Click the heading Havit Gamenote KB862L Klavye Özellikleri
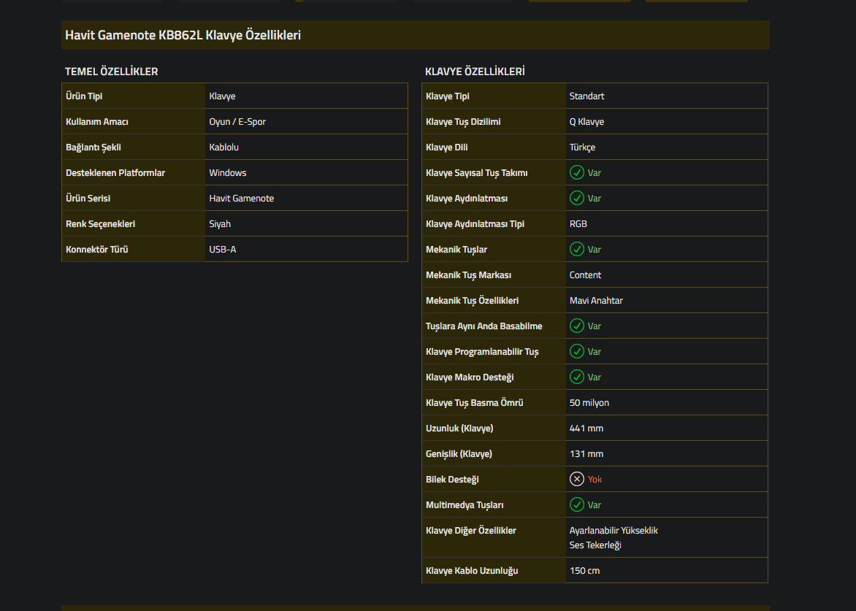 [x=183, y=35]
